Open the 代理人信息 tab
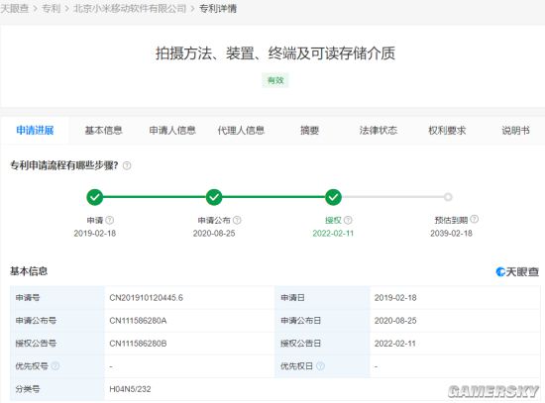The image size is (545, 403). click(x=241, y=131)
